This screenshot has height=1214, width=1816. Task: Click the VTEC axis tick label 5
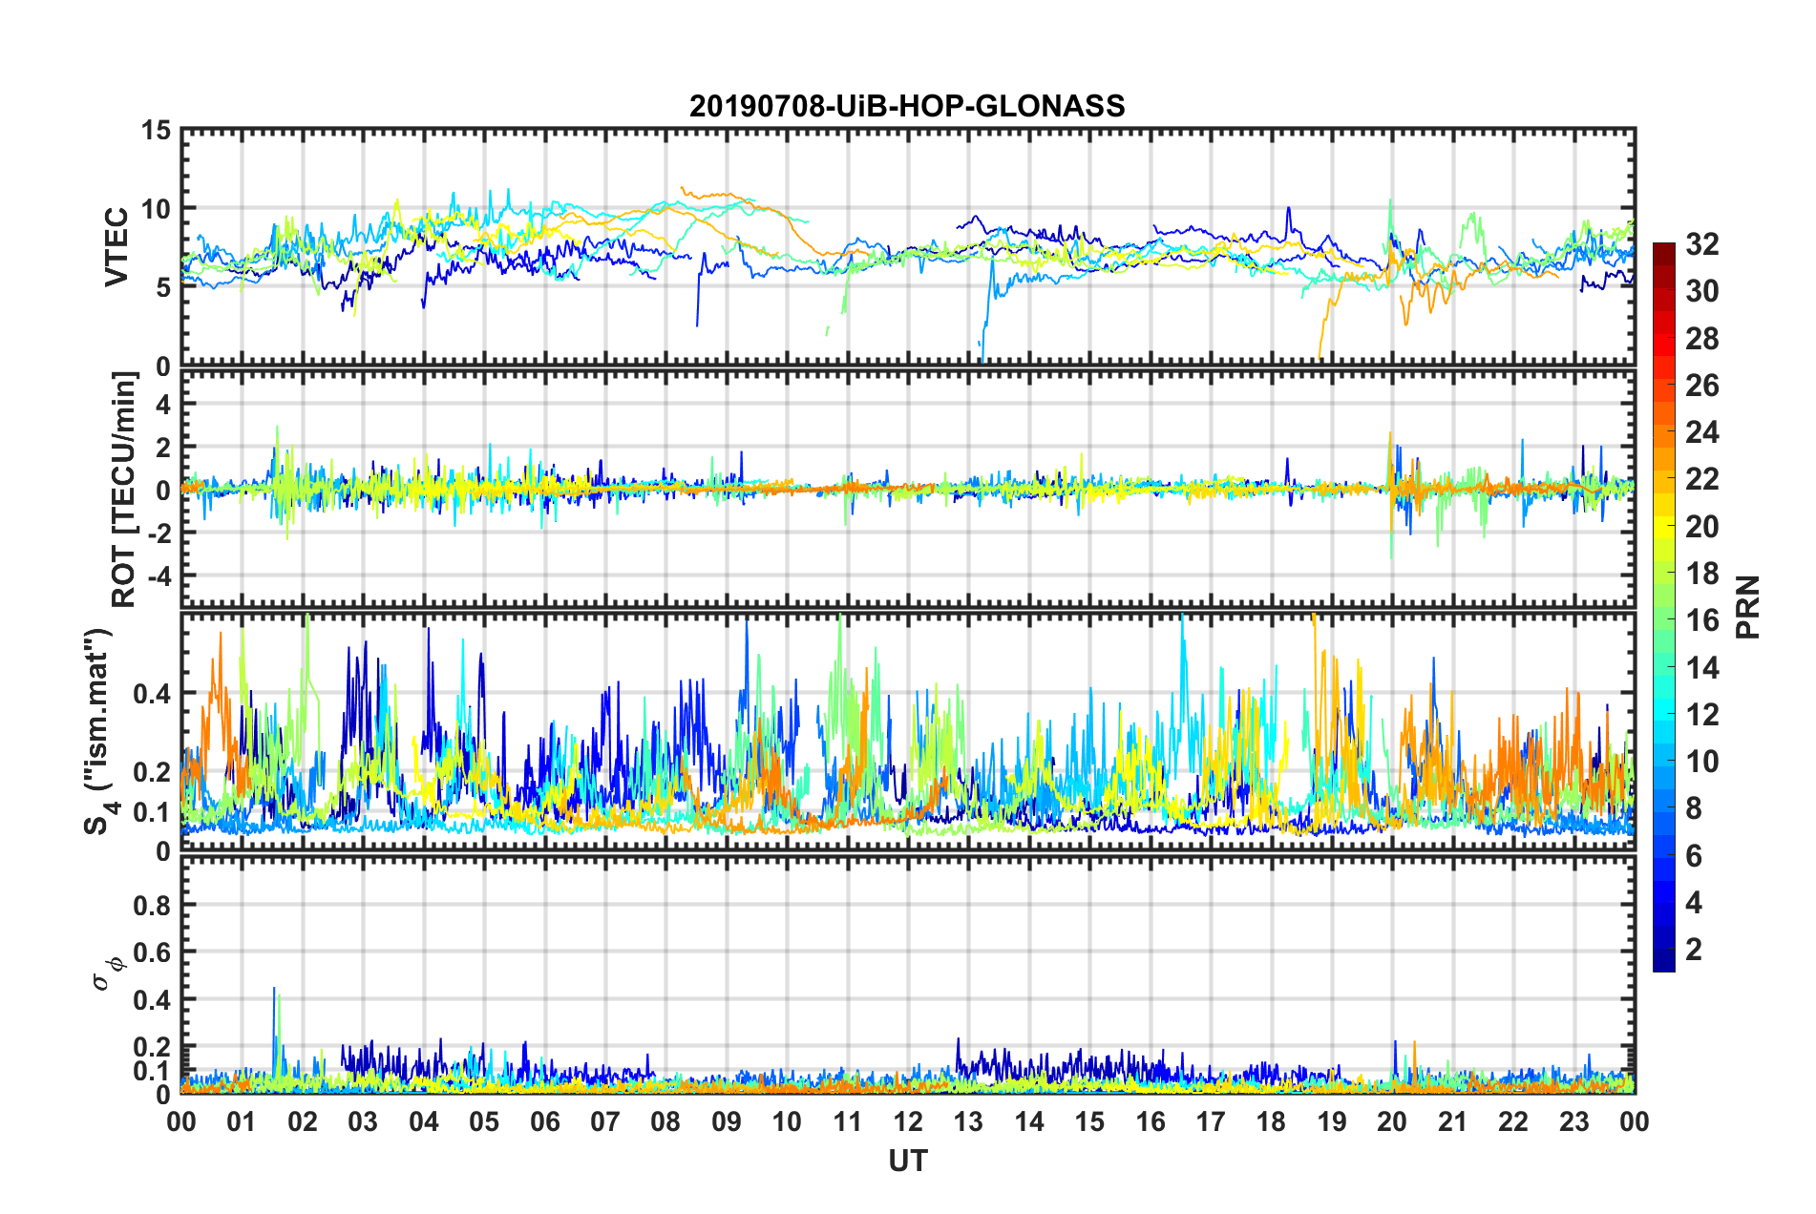coord(163,287)
